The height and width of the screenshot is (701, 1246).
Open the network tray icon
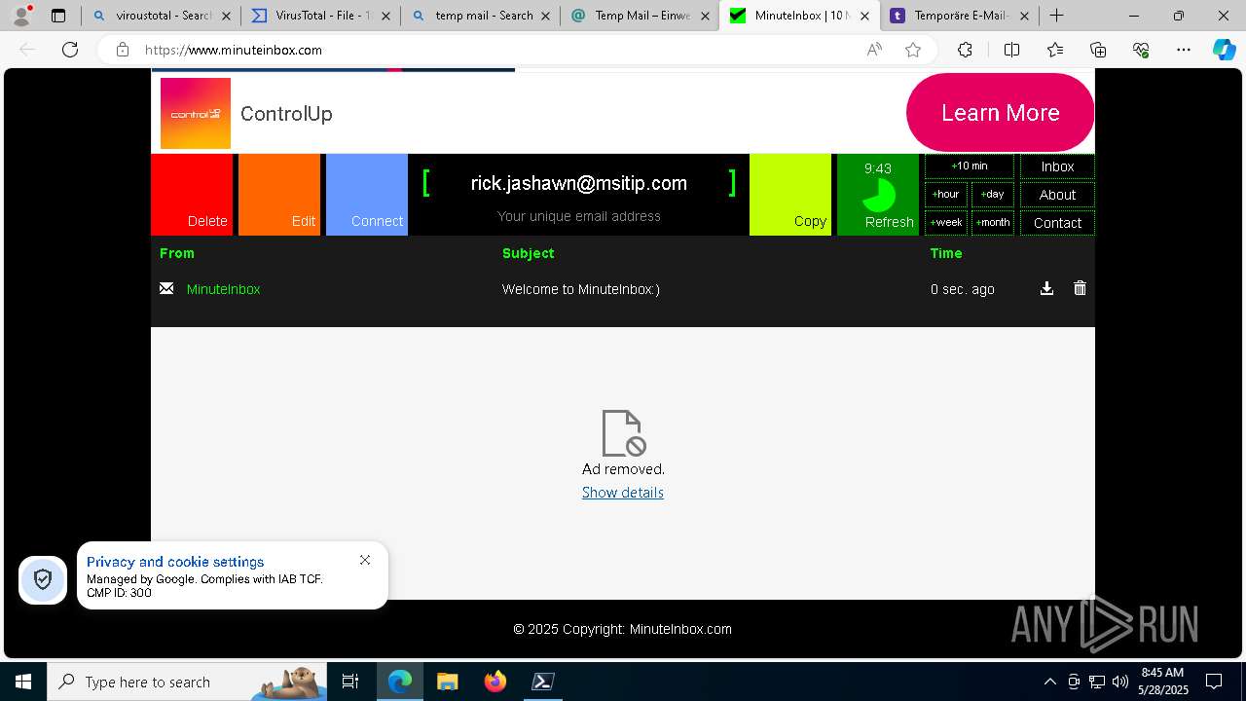click(1097, 682)
